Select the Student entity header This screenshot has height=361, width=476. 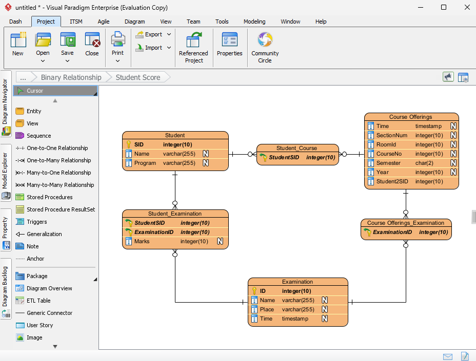[175, 135]
